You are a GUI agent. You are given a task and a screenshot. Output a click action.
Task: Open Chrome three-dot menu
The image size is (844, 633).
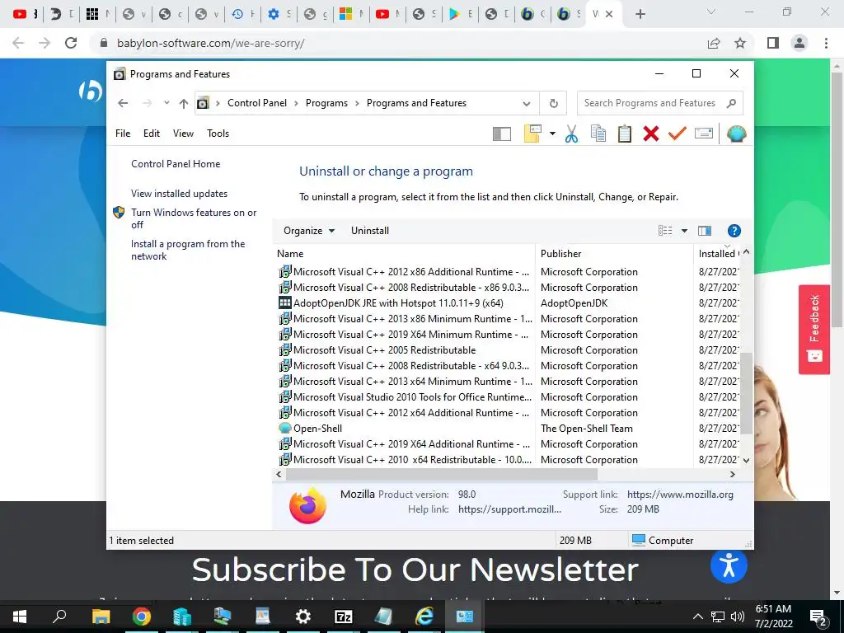[826, 43]
